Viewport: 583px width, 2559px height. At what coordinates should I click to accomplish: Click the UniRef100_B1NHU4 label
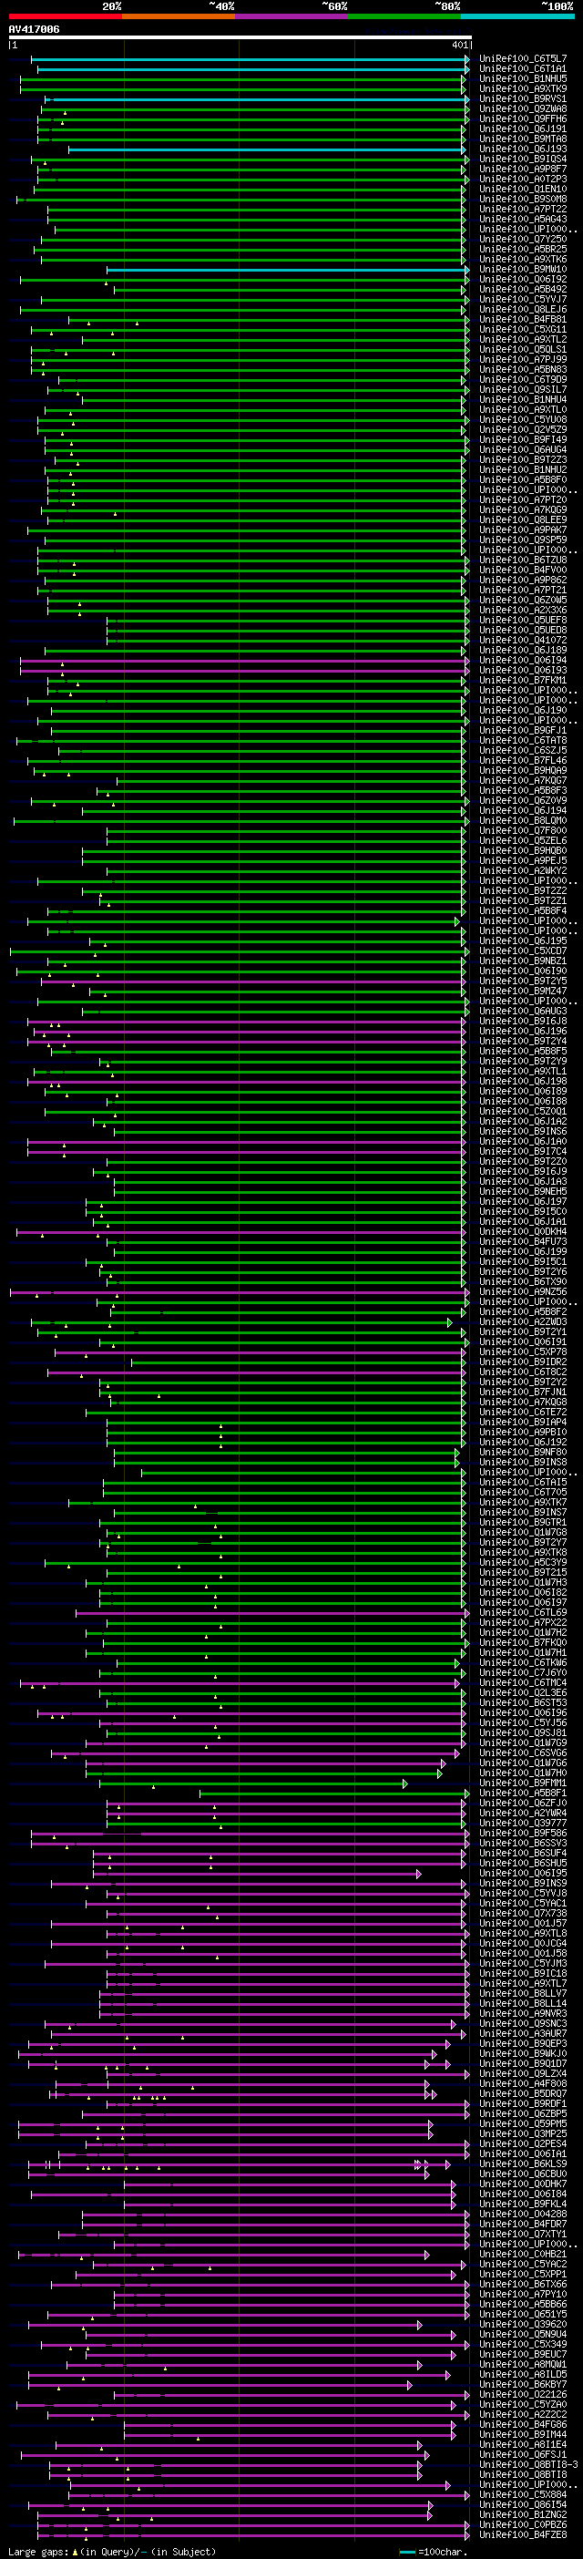[x=524, y=399]
